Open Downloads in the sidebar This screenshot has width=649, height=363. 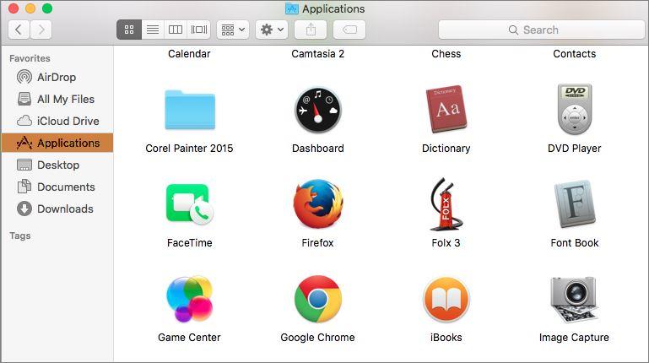click(x=57, y=209)
